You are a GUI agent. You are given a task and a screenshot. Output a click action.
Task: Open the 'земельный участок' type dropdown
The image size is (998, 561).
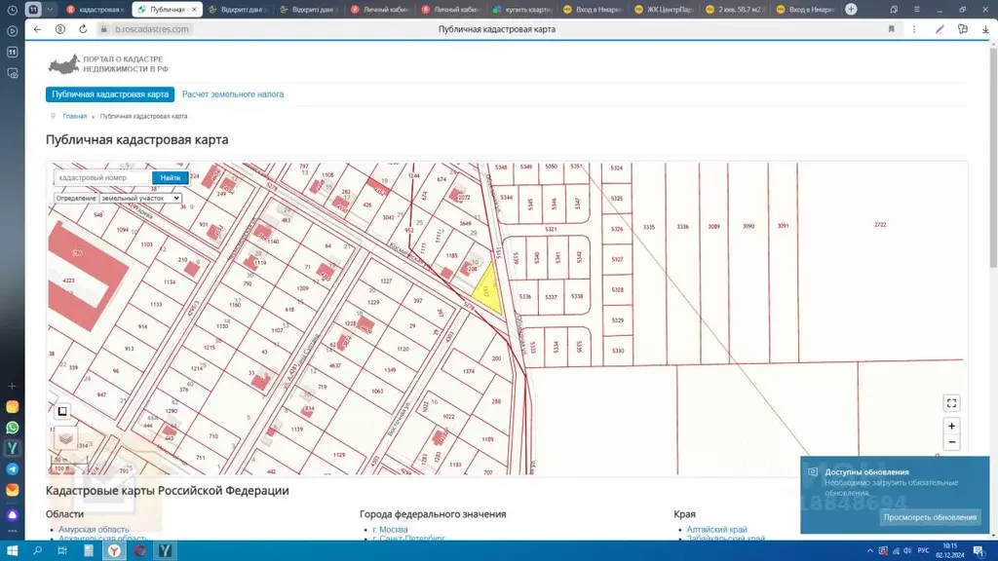pos(140,199)
